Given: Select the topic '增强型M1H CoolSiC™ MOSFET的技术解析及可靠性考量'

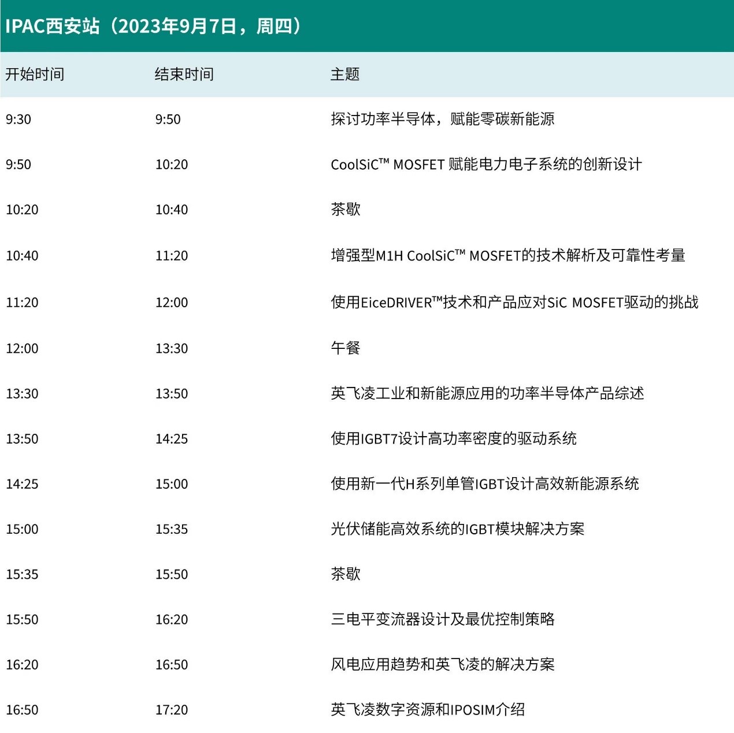Looking at the screenshot, I should (508, 255).
